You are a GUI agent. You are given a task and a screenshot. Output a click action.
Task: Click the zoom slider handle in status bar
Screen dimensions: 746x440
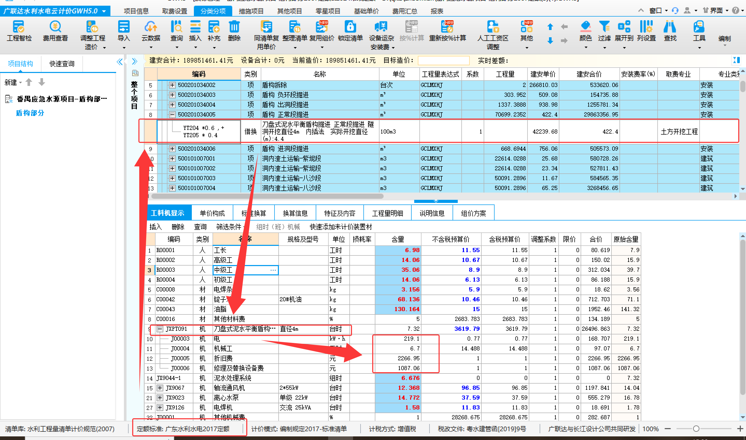(x=696, y=429)
